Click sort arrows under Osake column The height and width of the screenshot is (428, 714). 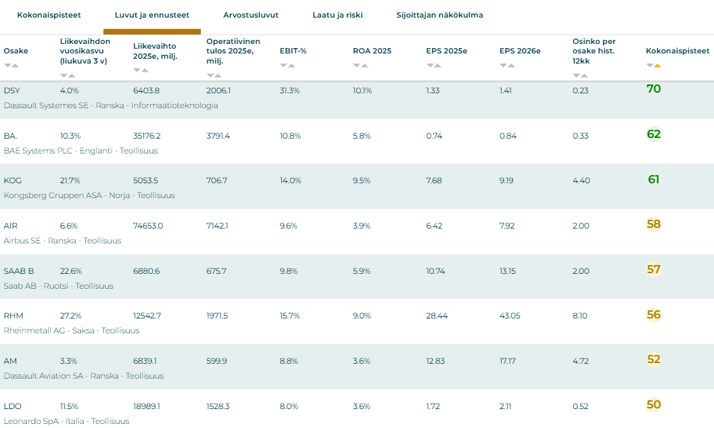[11, 66]
